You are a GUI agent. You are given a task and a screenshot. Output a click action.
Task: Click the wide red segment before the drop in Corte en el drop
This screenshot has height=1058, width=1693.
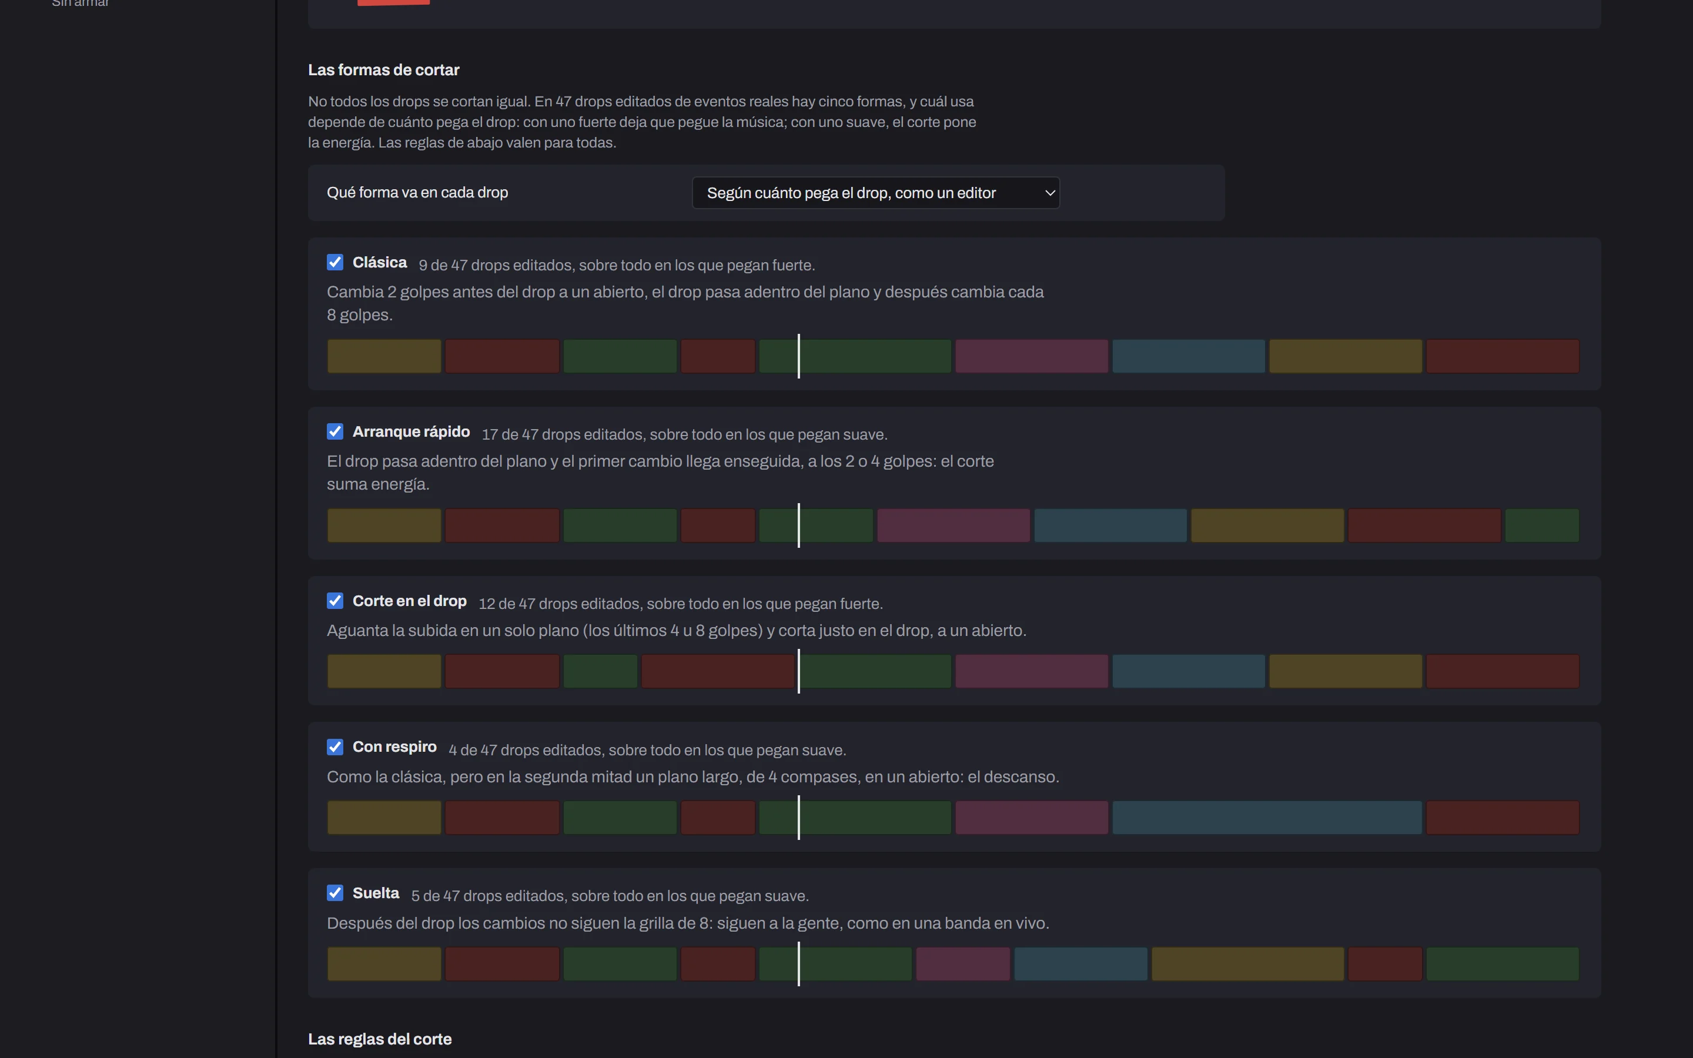pos(718,671)
